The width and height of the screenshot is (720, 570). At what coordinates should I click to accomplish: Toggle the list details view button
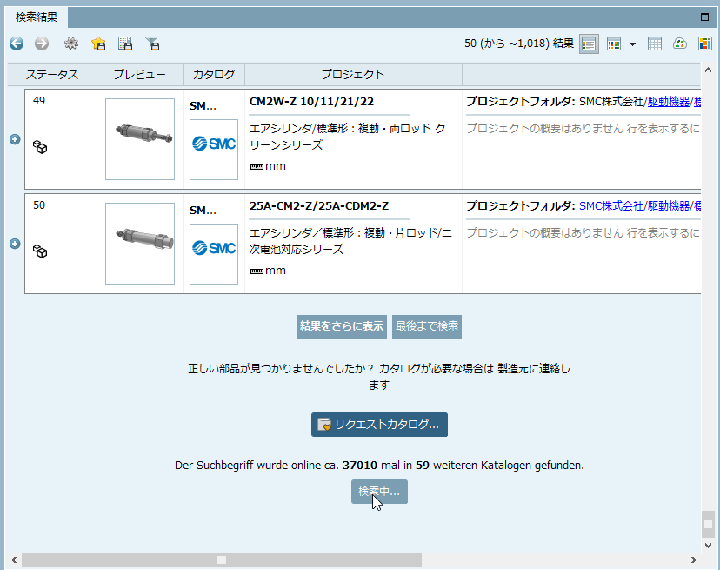point(589,44)
